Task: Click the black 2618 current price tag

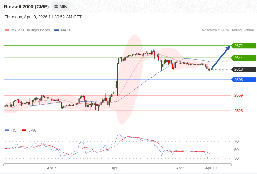Action: (243, 69)
